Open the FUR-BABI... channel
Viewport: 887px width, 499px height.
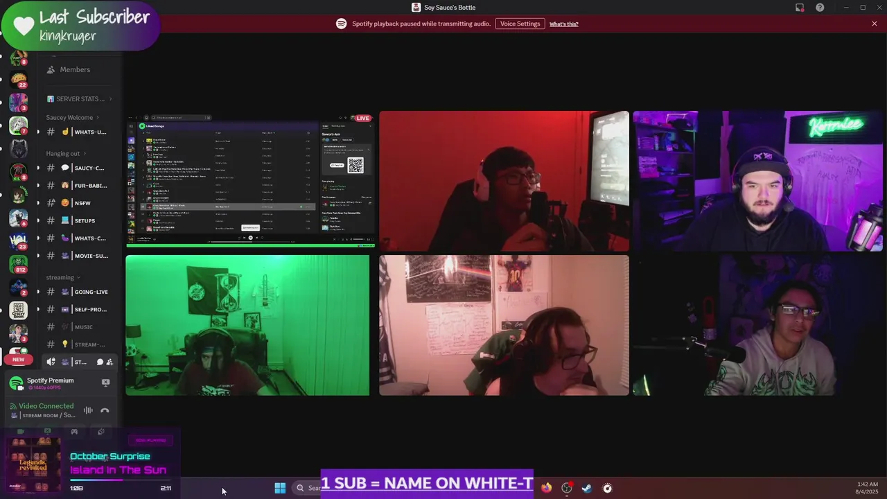click(x=78, y=185)
